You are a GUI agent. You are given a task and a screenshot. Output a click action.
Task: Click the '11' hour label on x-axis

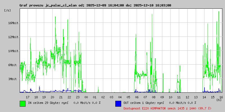pyautogui.click(x=179, y=97)
